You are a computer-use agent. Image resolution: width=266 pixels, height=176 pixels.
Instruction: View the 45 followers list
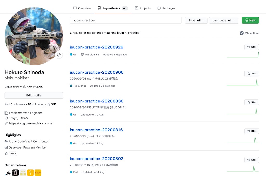click(15, 104)
